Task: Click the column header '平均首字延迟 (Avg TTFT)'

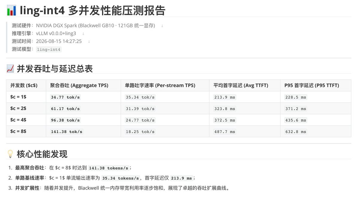Action: coord(241,85)
